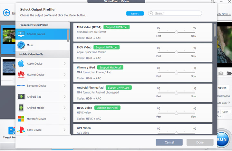
Task: Click the Microsoft logo icon
Action: 21,119
